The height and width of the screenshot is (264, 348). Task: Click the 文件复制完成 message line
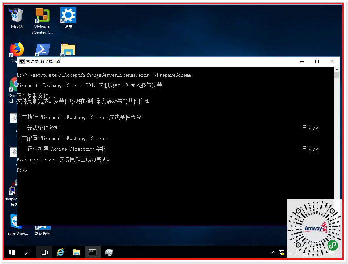[x=84, y=101]
